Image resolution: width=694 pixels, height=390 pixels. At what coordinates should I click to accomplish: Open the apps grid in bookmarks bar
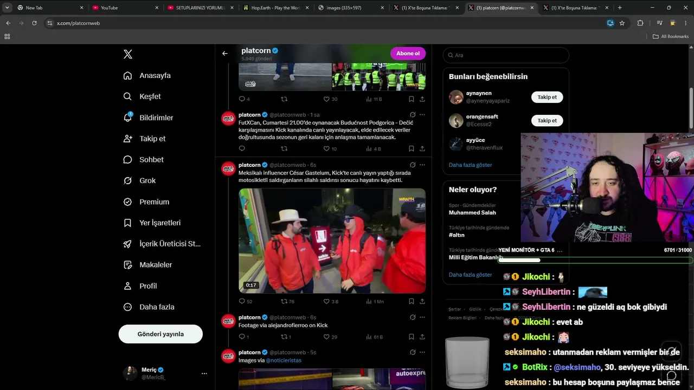pos(7,36)
